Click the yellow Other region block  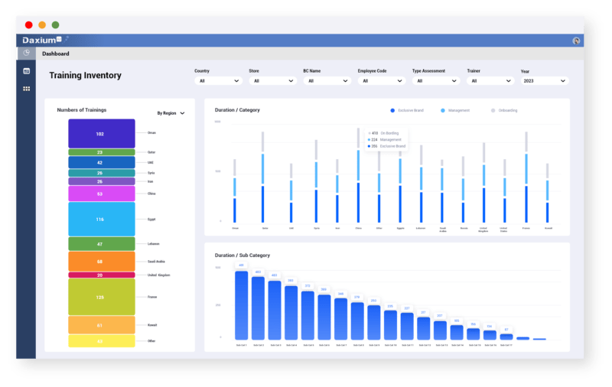tap(102, 341)
